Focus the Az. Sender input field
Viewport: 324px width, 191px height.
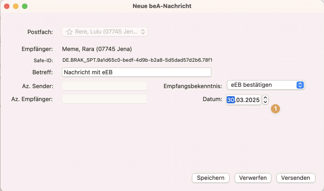(104, 86)
